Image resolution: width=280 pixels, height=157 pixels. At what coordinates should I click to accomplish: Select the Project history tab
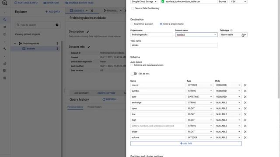tap(94, 107)
